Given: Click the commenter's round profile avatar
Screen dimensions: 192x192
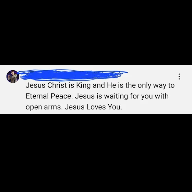Looking at the screenshot, I should (x=13, y=76).
